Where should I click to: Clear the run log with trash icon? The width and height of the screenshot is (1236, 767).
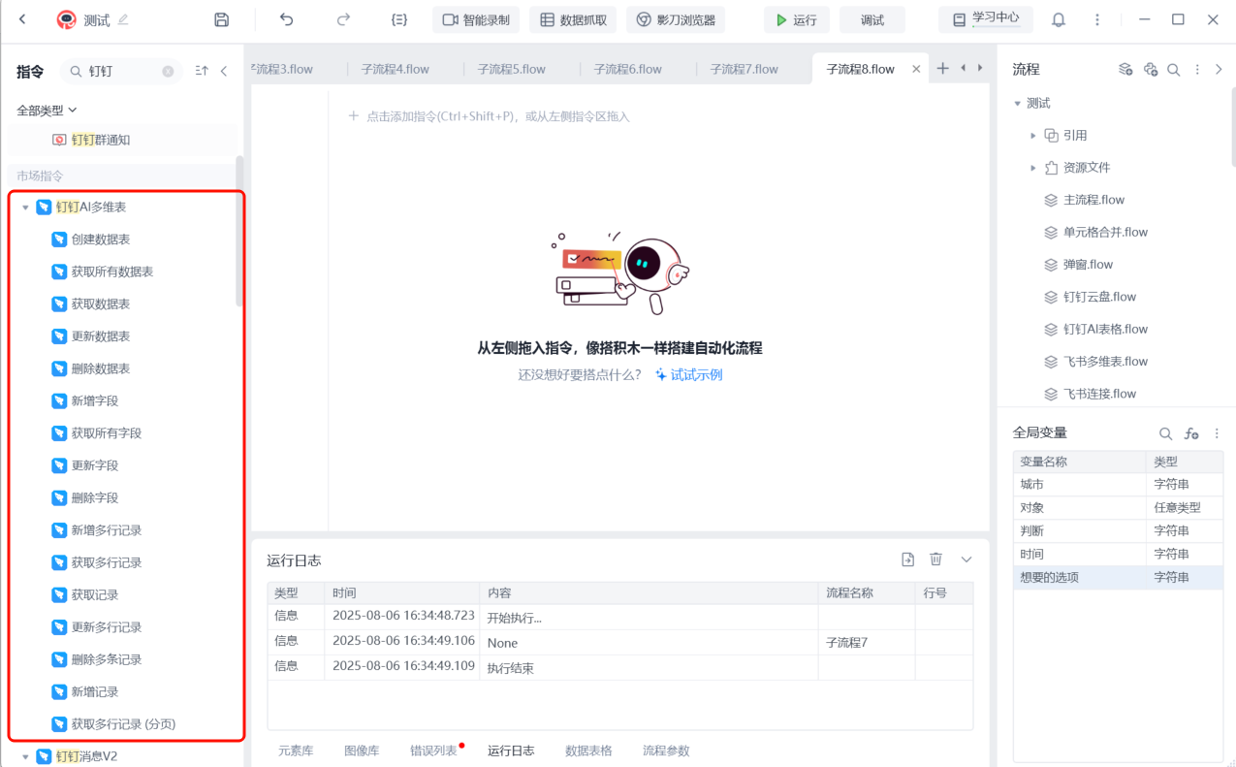click(935, 559)
